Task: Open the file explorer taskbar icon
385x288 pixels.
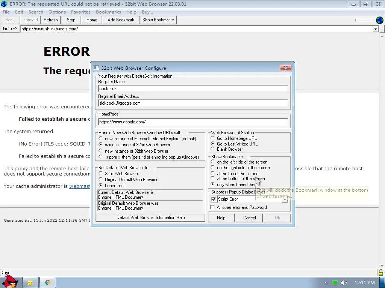Action: coord(30,283)
